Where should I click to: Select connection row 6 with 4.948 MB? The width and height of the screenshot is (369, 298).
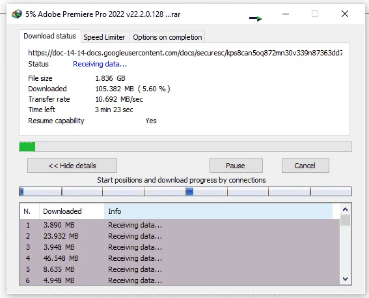point(180,280)
